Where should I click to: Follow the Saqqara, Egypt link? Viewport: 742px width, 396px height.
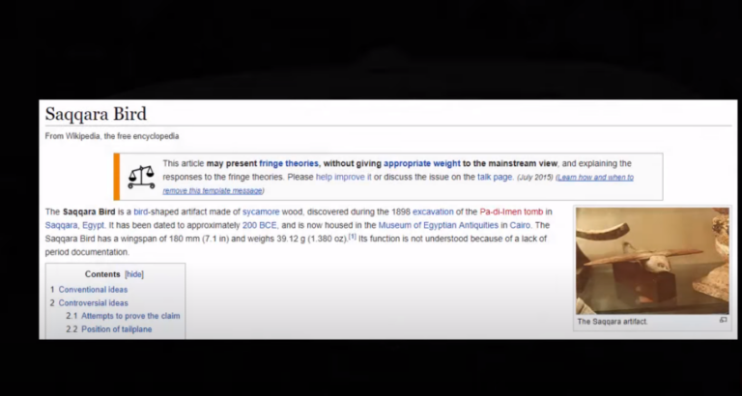[x=74, y=225]
